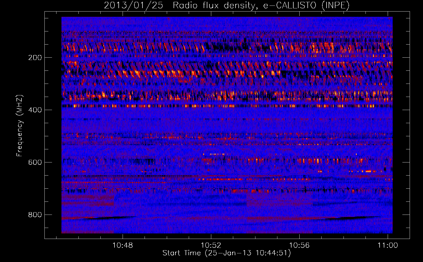Click the plot title '2013/01/25 Radio flux density'

[227, 5]
